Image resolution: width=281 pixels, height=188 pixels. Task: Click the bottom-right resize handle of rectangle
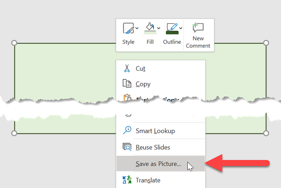coord(266,133)
